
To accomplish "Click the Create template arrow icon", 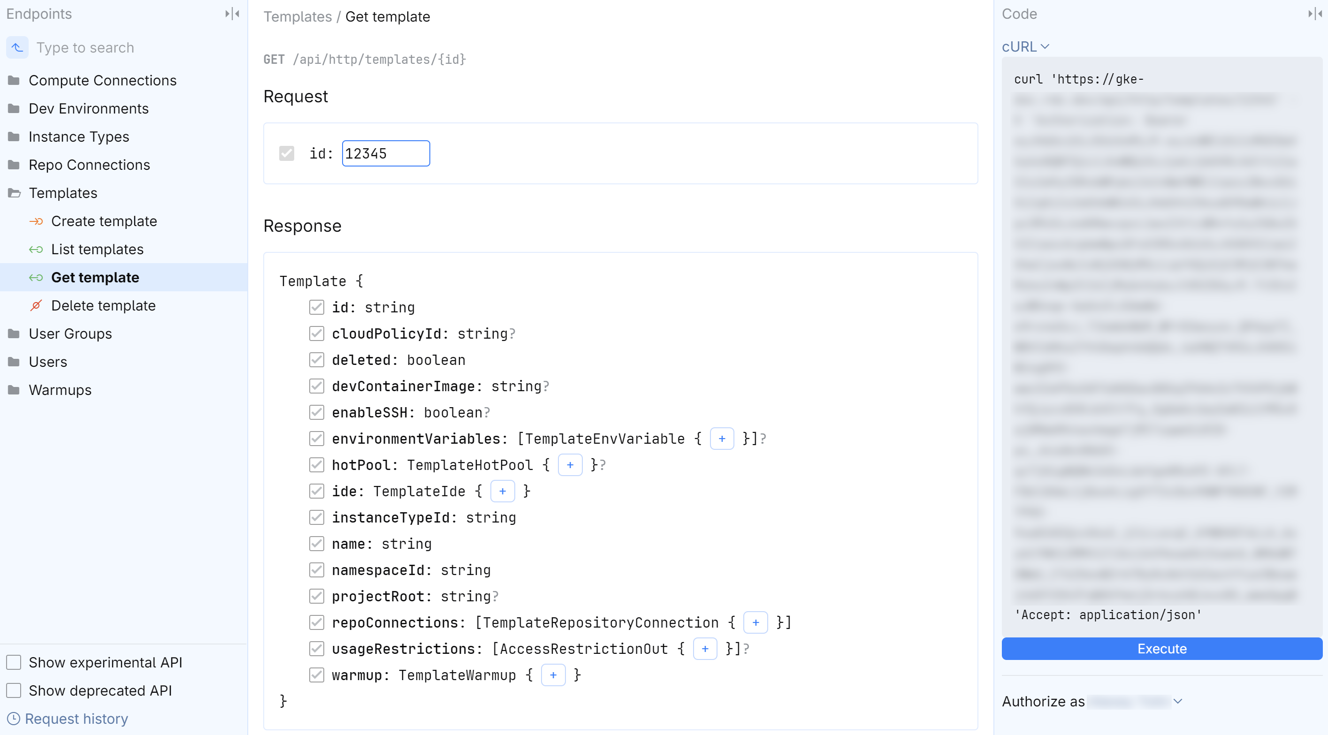I will click(x=36, y=221).
